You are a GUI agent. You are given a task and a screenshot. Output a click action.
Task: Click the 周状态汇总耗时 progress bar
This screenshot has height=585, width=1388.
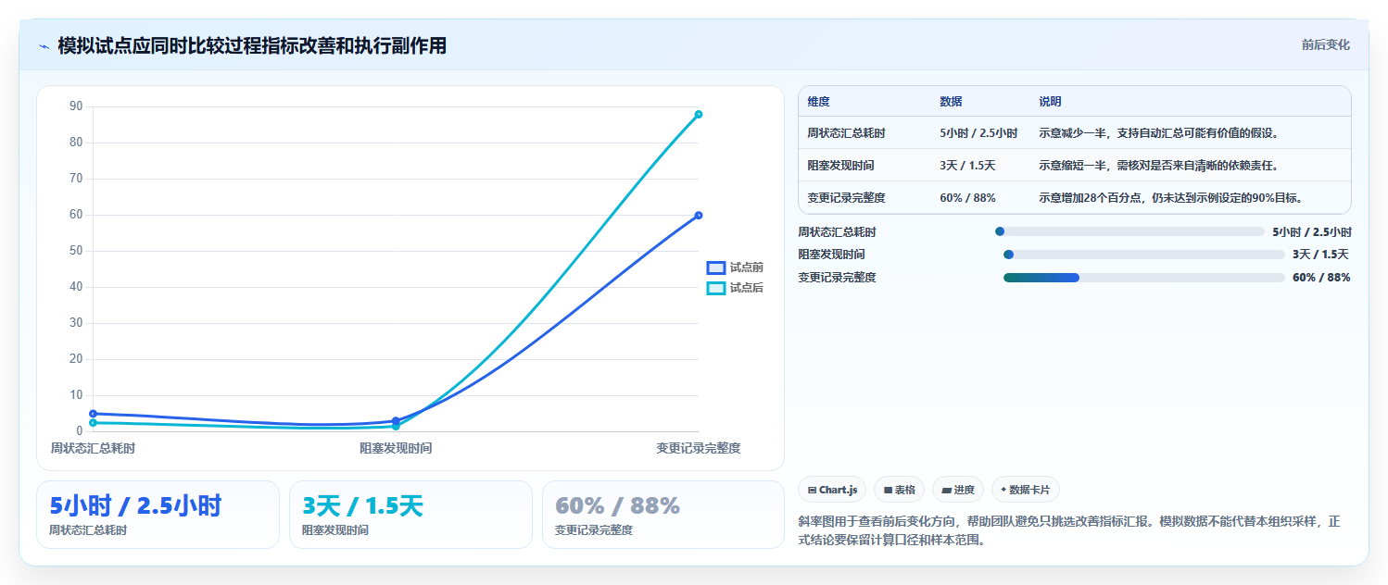point(1129,231)
